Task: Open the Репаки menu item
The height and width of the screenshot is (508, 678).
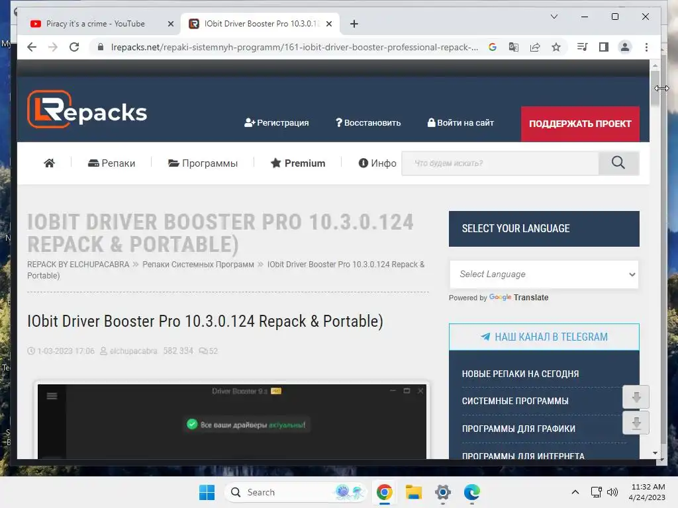Action: pyautogui.click(x=111, y=163)
